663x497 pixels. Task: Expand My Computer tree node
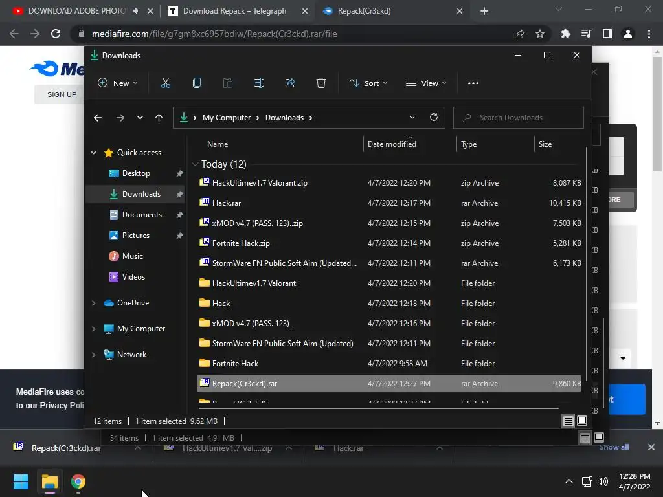pos(93,329)
